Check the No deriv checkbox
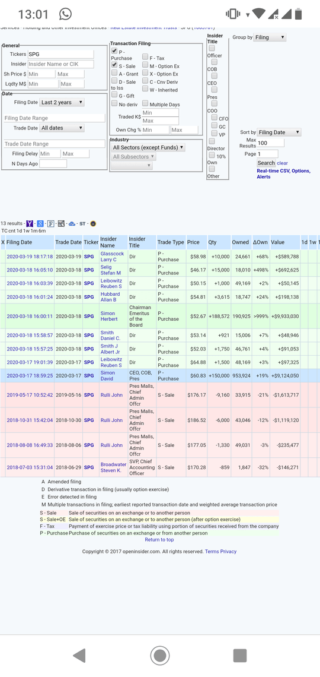This screenshot has width=320, height=677. 114,103
